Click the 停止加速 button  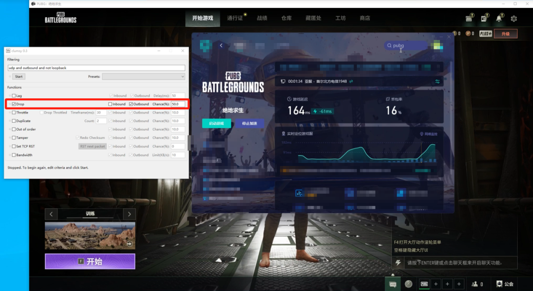[250, 123]
